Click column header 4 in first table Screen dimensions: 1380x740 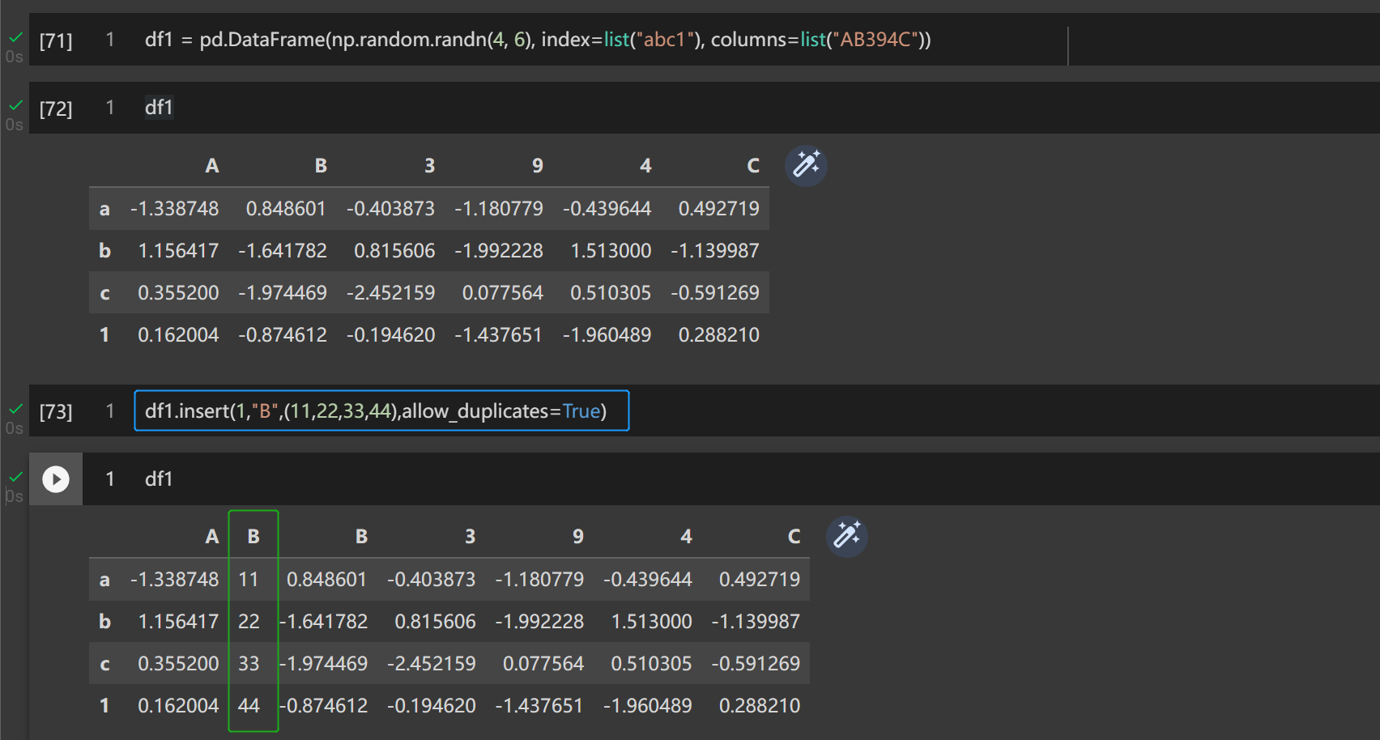645,166
